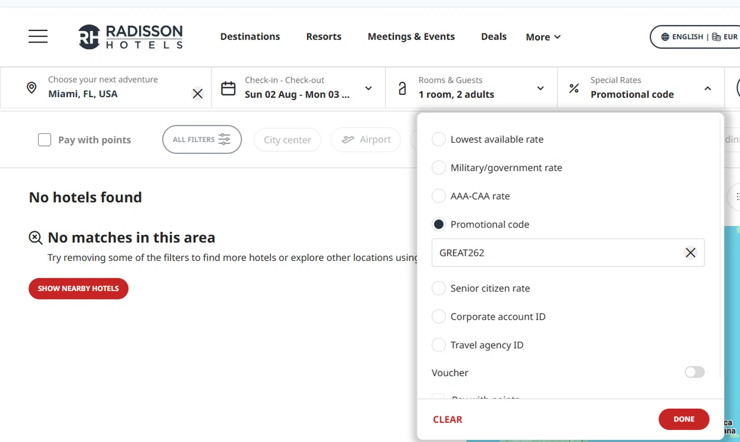Click the percent special rates icon
The width and height of the screenshot is (740, 442).
tap(574, 88)
